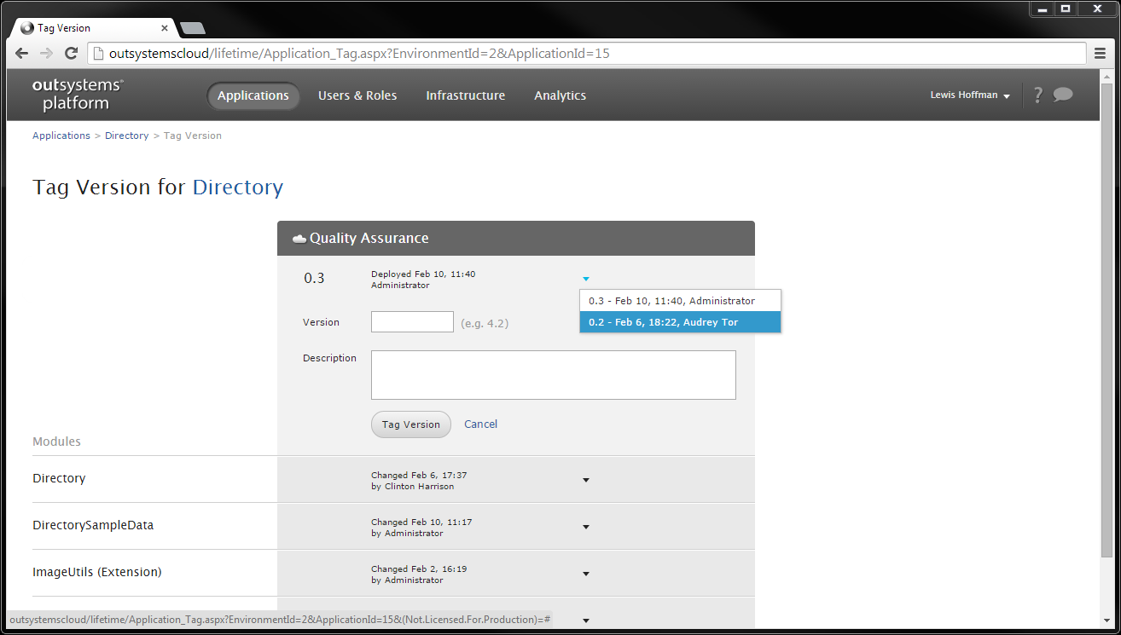Click the browser back arrow
Image resolution: width=1121 pixels, height=635 pixels.
point(22,54)
